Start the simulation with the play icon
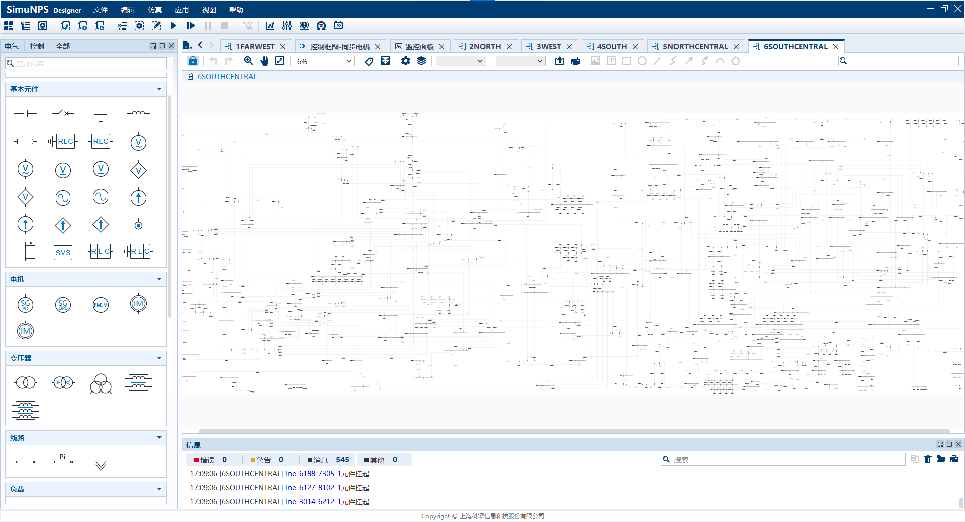This screenshot has width=965, height=522. (173, 26)
